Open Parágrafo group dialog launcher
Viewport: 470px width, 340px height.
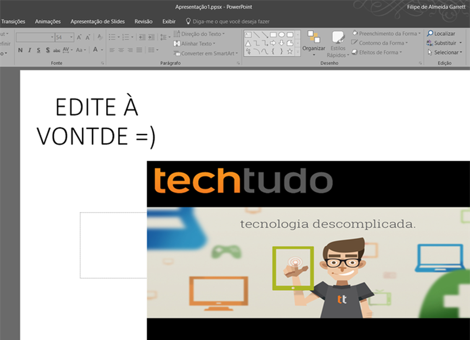coord(238,63)
